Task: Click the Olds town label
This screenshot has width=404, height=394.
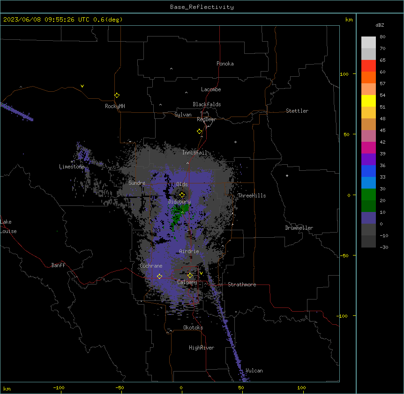Action: click(x=182, y=184)
